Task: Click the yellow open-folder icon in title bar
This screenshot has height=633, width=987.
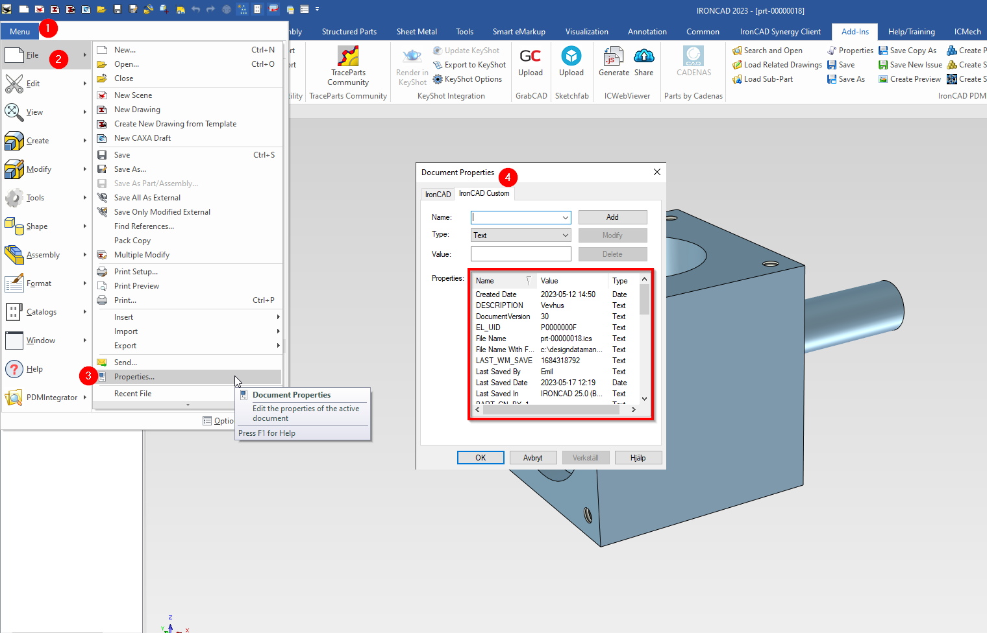Action: click(x=101, y=9)
